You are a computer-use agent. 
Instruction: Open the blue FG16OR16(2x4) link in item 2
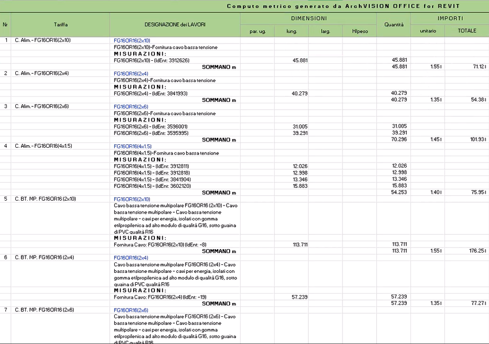click(x=131, y=74)
